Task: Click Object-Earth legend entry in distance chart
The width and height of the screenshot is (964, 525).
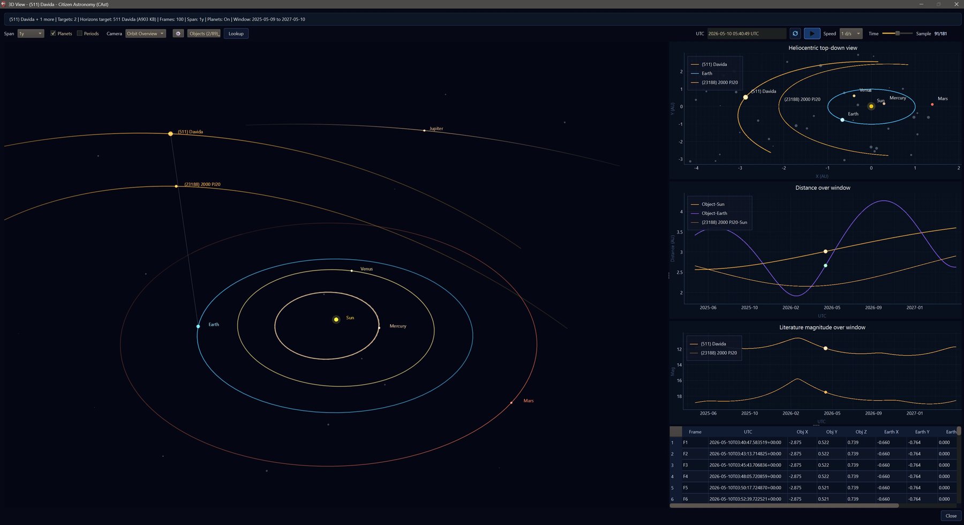Action: click(x=709, y=213)
